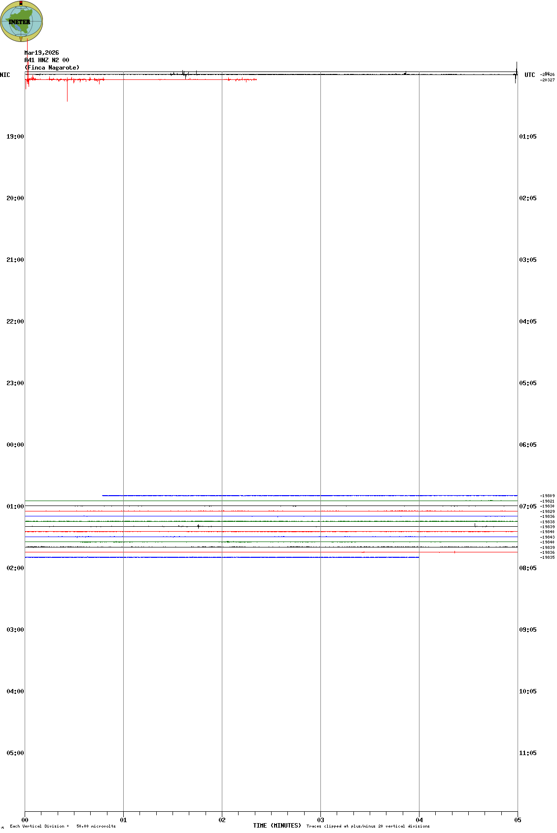The height and width of the screenshot is (833, 557).
Task: Select the 01:00 local time marker
Action: pos(15,507)
